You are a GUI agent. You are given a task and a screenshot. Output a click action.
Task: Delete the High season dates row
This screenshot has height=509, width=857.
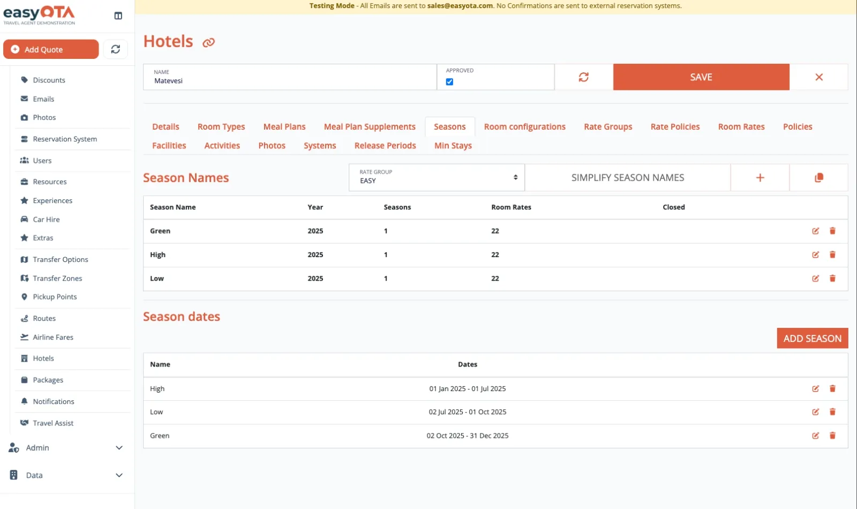click(x=832, y=388)
